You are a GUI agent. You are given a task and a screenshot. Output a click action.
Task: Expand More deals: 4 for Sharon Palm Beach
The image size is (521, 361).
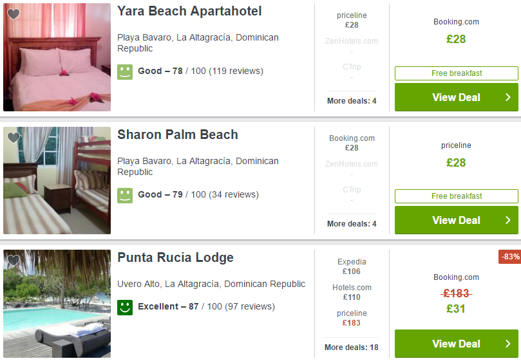[x=352, y=224]
